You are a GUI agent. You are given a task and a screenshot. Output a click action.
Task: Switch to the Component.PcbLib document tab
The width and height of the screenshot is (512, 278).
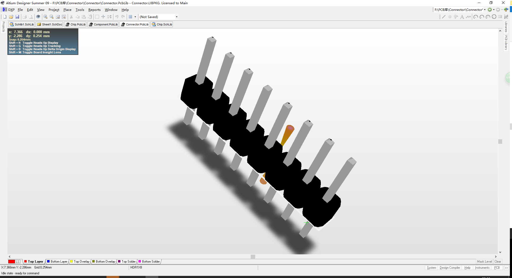[x=103, y=24]
